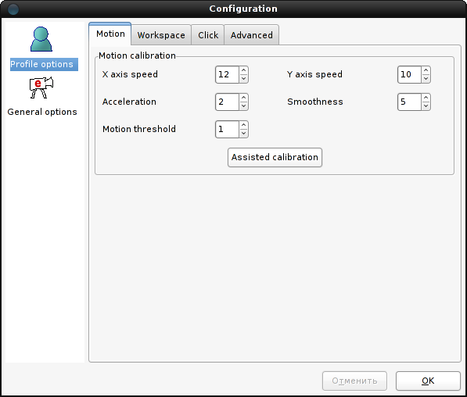Increase Acceleration with up arrow
The width and height of the screenshot is (467, 397).
(243, 98)
